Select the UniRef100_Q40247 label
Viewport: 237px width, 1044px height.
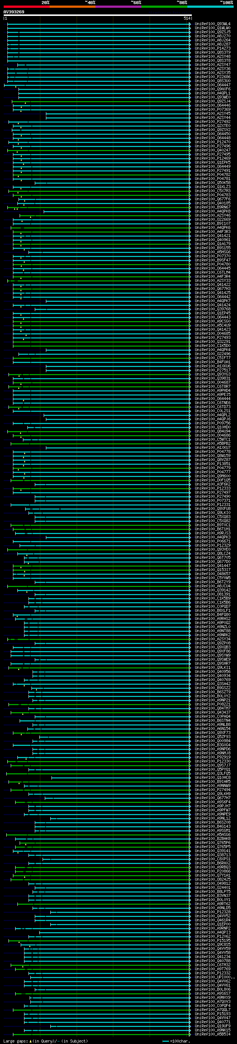213,150
